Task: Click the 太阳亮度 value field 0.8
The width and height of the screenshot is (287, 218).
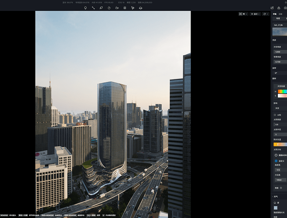Action: (x=280, y=124)
